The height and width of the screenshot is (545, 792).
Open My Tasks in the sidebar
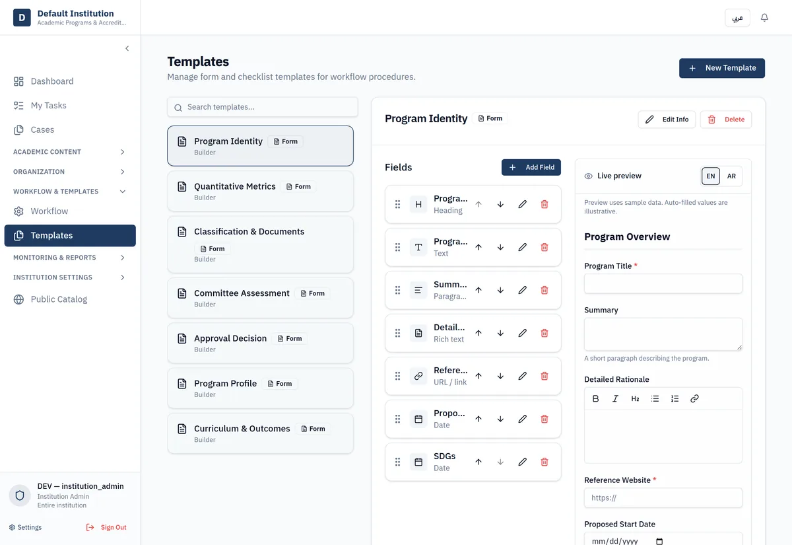click(70, 106)
